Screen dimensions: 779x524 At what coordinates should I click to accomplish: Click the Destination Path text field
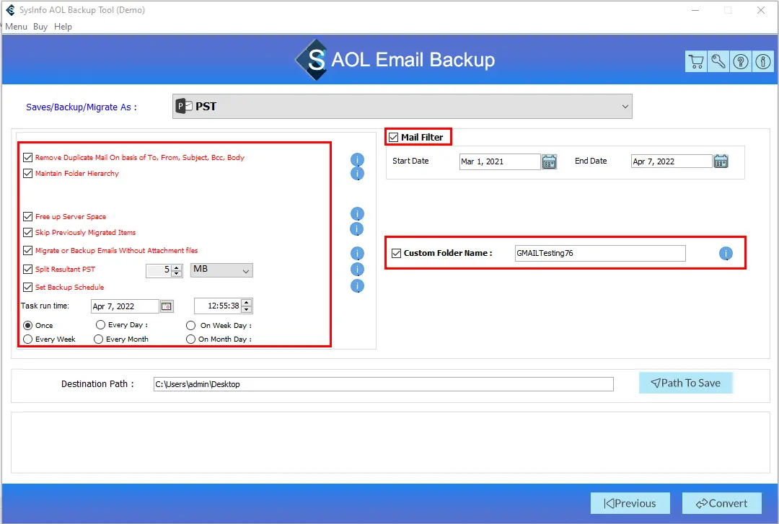pos(383,384)
